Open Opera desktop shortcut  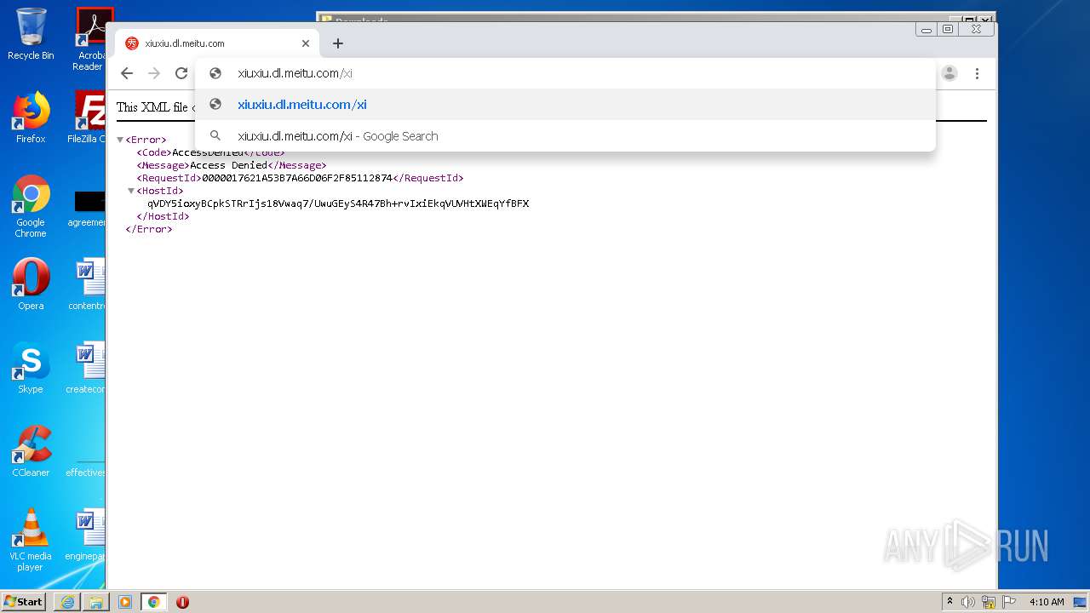pyautogui.click(x=31, y=284)
